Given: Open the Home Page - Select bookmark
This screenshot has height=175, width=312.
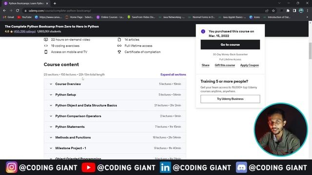Looking at the screenshot, I should pyautogui.click(x=79, y=17).
